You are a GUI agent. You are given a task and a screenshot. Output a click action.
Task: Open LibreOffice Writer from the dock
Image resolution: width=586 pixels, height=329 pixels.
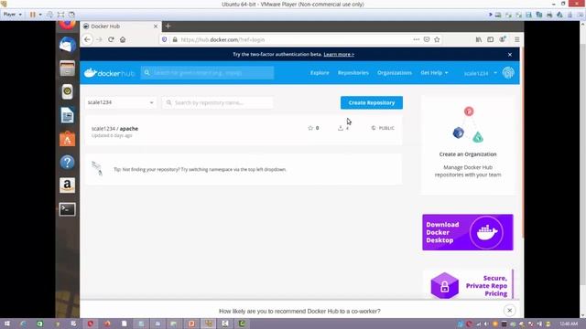pos(67,115)
